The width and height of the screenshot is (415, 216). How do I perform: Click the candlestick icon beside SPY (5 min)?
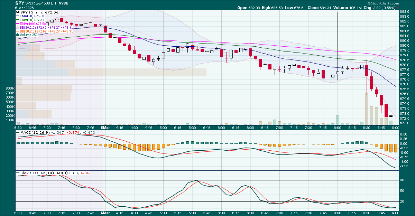pyautogui.click(x=17, y=12)
